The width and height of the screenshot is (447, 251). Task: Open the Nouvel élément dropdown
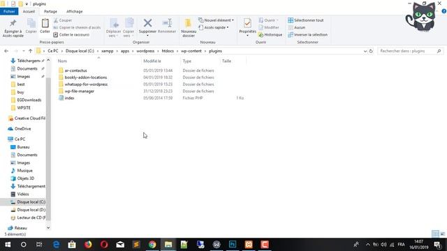point(216,20)
